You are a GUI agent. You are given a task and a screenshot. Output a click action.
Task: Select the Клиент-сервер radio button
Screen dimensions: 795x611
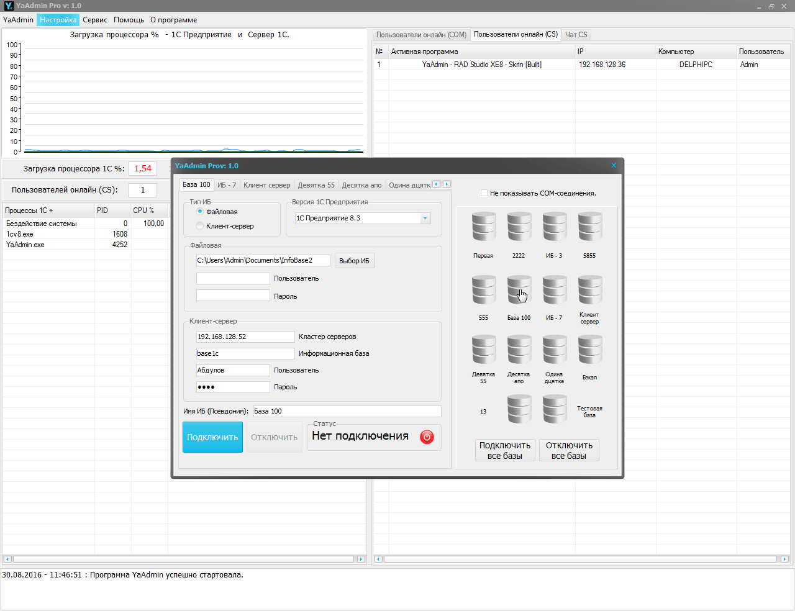point(200,225)
